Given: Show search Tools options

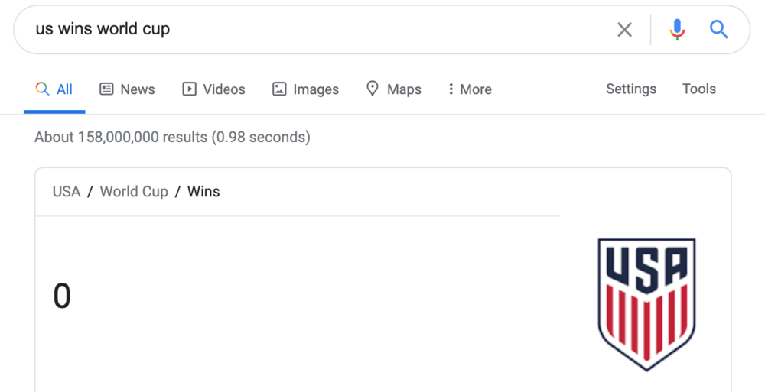Looking at the screenshot, I should [x=698, y=89].
